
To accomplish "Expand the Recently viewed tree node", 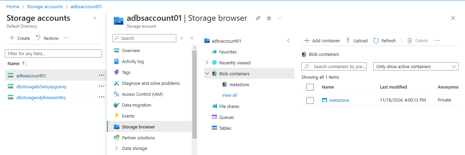I will coord(207,63).
